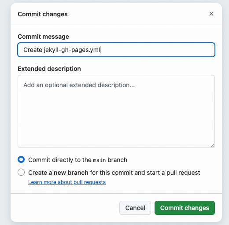Click the 'Commit changes' dialog title
The width and height of the screenshot is (229, 225).
pyautogui.click(x=43, y=14)
